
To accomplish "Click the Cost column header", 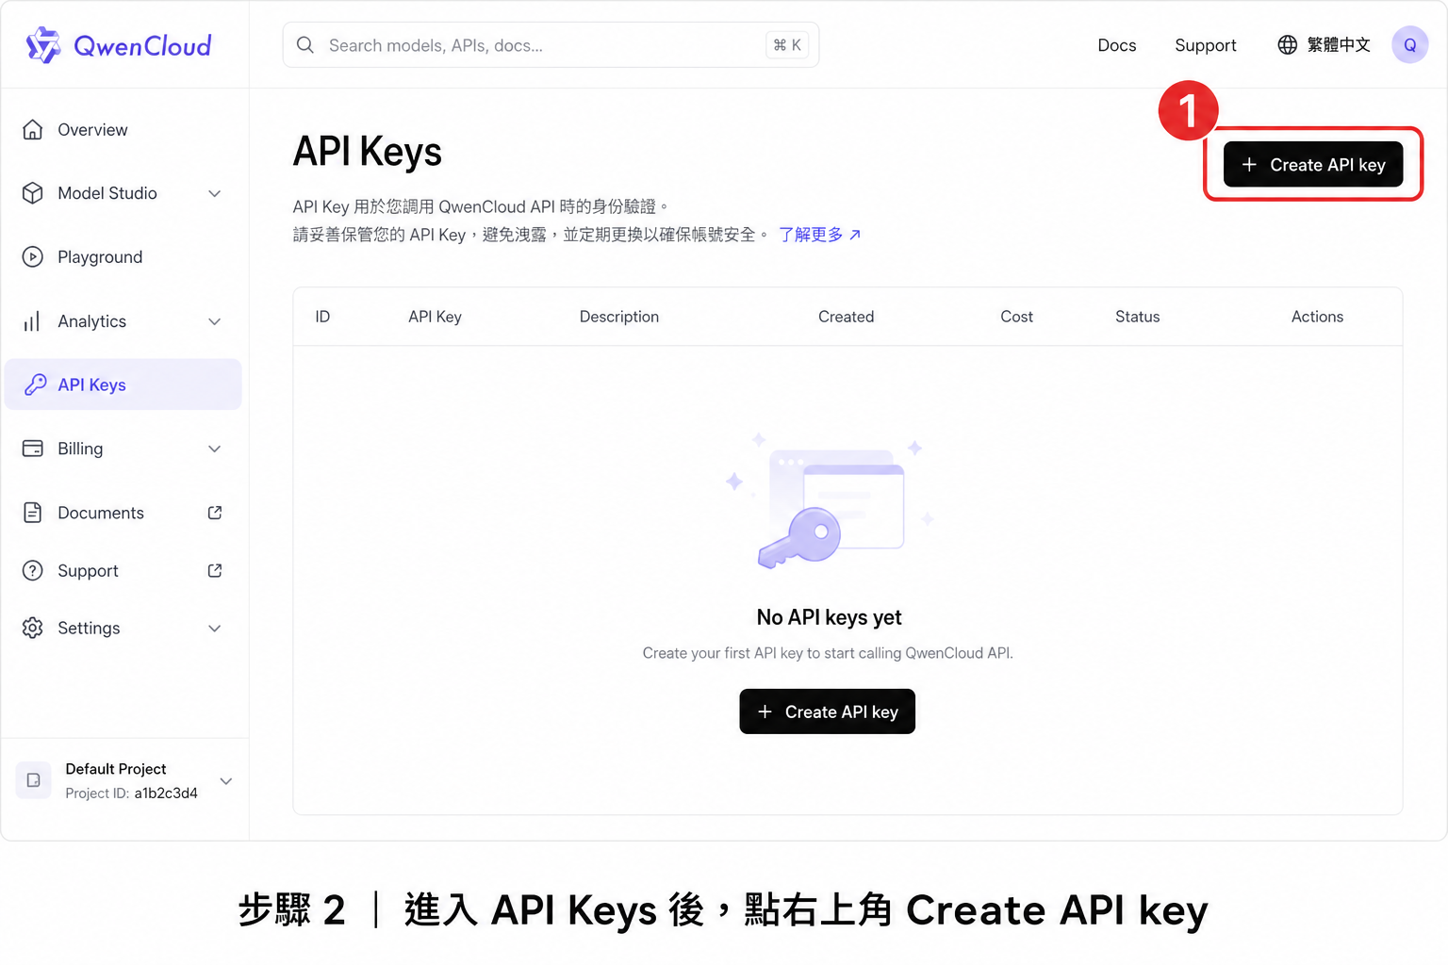I will coord(1017,317).
